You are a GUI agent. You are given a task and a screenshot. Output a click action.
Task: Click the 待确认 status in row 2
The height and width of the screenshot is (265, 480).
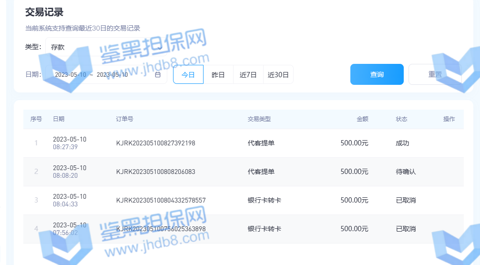(x=406, y=172)
